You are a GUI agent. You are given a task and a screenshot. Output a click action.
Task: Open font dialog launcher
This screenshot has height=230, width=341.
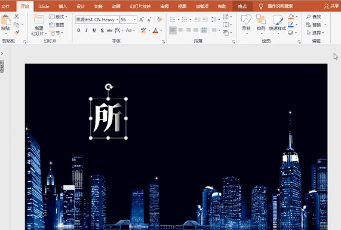tap(163, 42)
